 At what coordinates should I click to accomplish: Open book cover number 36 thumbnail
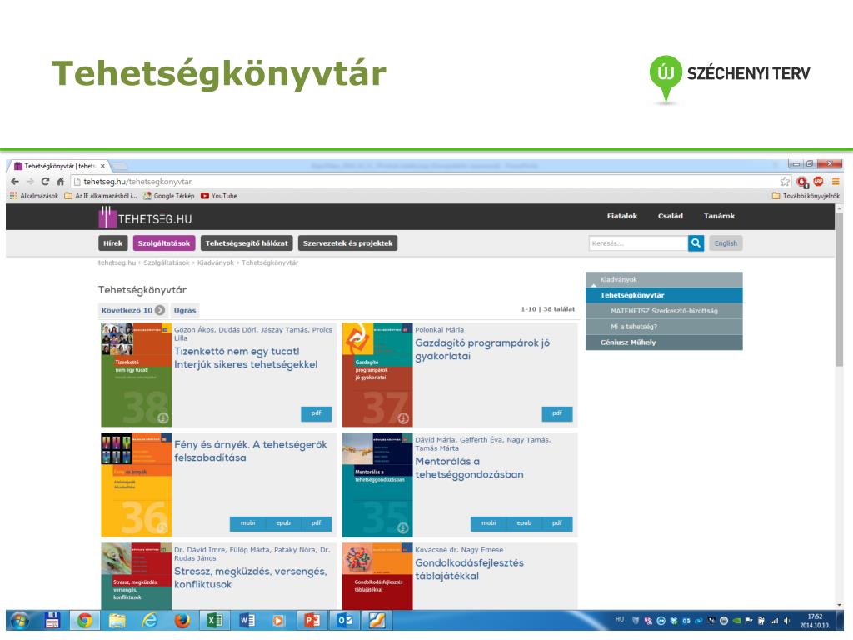click(x=137, y=485)
